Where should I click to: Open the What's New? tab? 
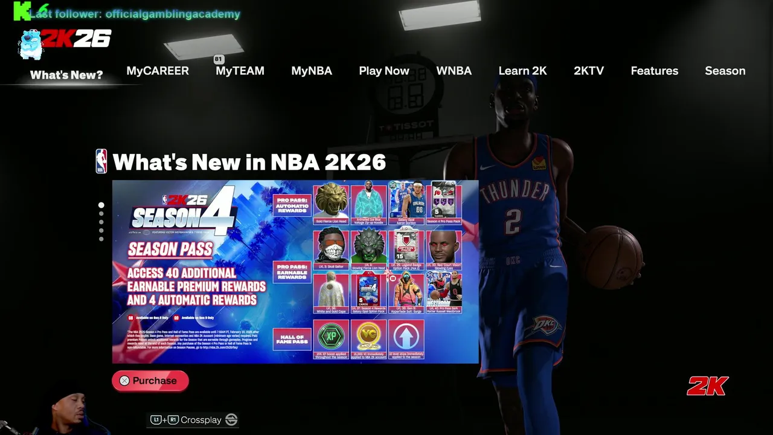point(66,75)
